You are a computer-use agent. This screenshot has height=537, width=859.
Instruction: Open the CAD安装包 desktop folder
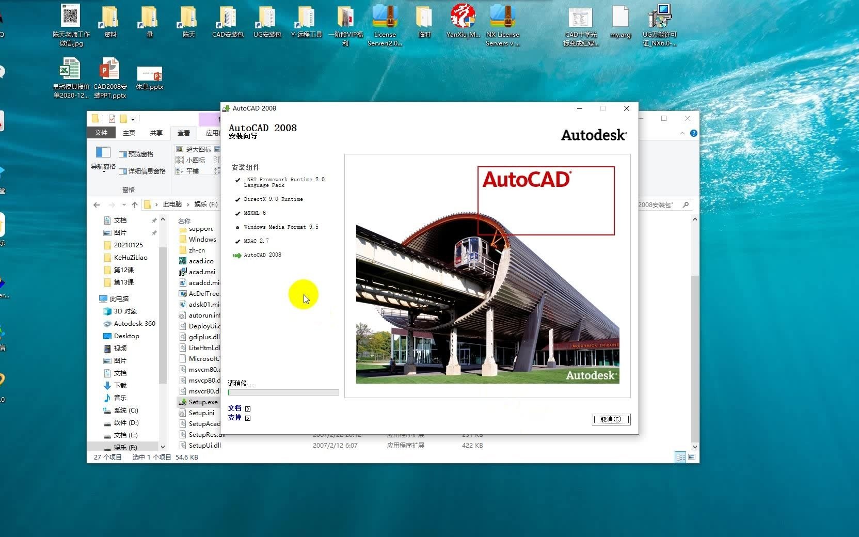point(228,22)
